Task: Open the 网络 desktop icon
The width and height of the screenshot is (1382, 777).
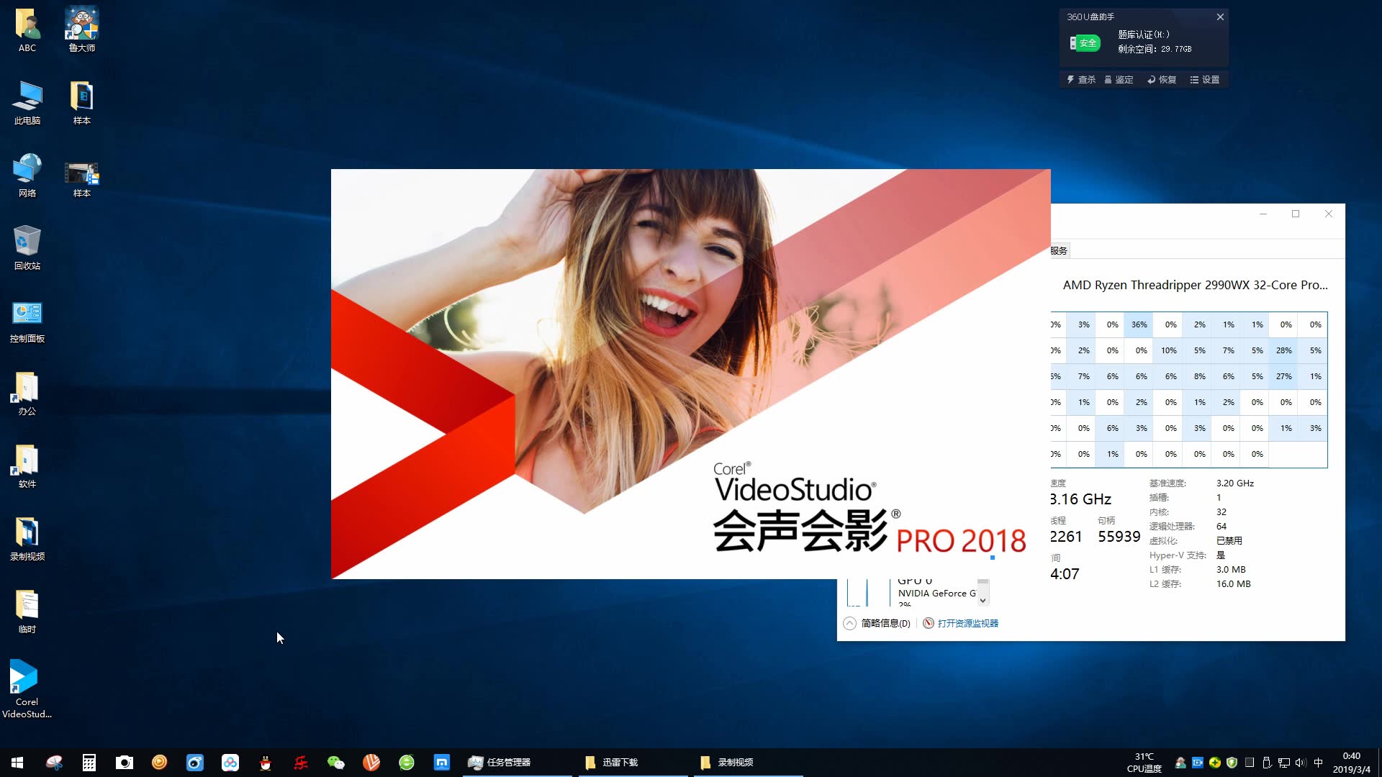Action: click(x=27, y=176)
